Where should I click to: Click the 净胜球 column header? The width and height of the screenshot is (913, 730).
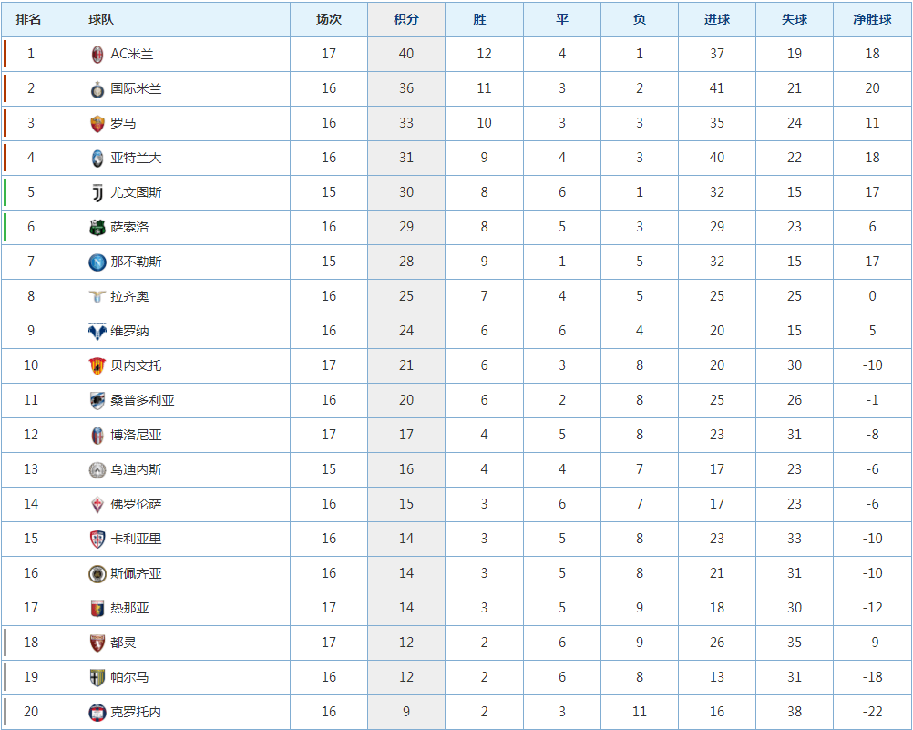click(x=872, y=19)
